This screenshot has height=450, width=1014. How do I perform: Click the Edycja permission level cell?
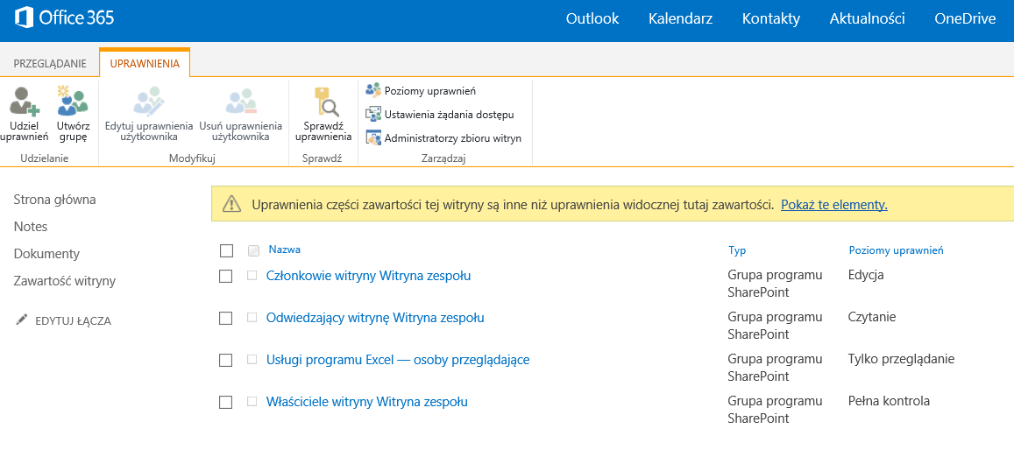[x=866, y=276]
